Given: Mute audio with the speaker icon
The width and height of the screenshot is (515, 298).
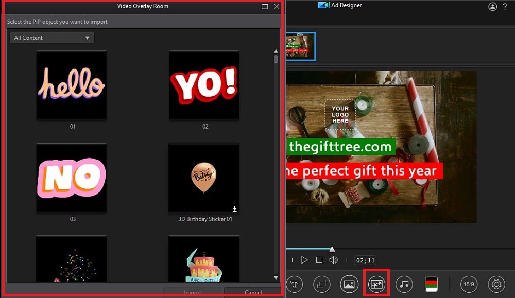Looking at the screenshot, I should click(x=334, y=260).
